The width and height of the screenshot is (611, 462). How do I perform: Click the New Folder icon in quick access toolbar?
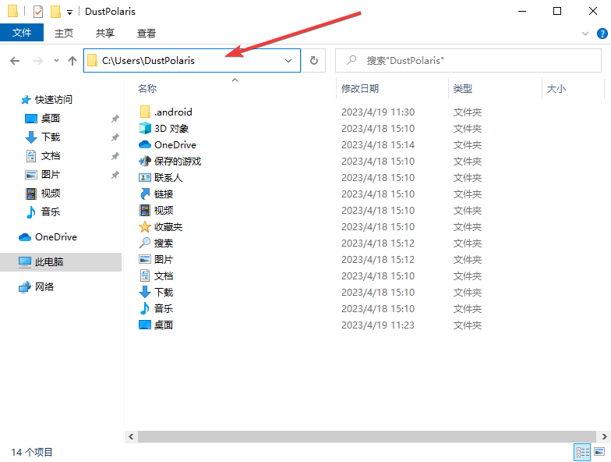pos(56,12)
